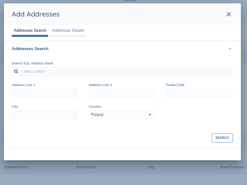Viewport: 247px width, 185px height.
Task: Click background Postal Code column header
Action: pyautogui.click(x=86, y=167)
